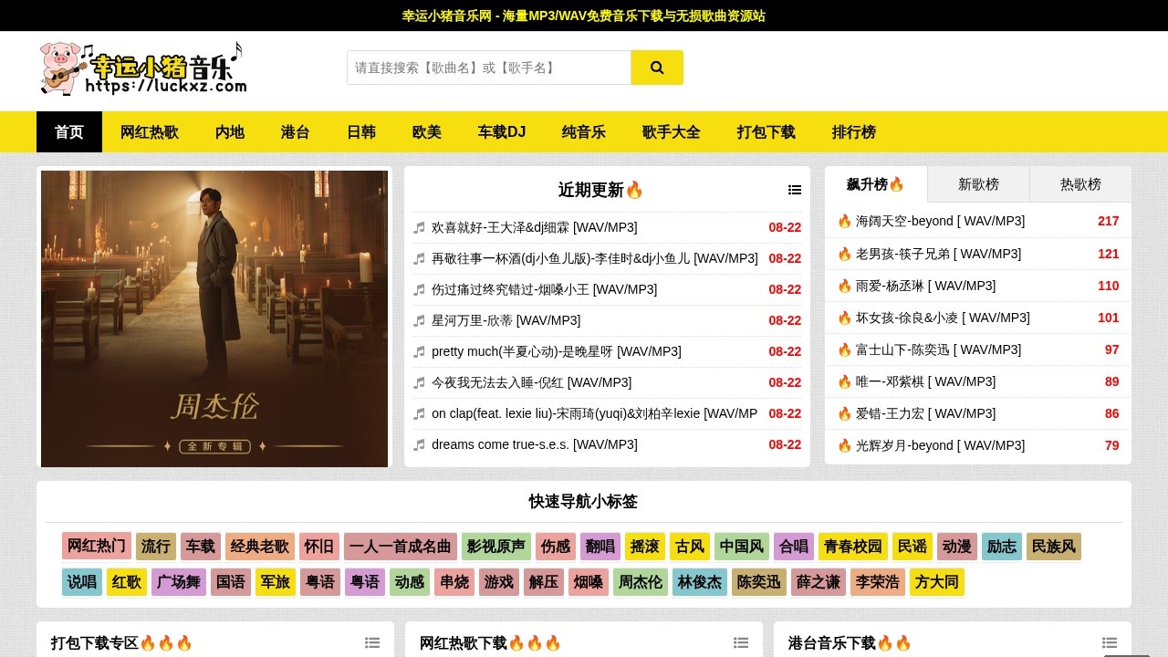Open the 排行榜 navigation item
The image size is (1168, 657).
tap(854, 132)
